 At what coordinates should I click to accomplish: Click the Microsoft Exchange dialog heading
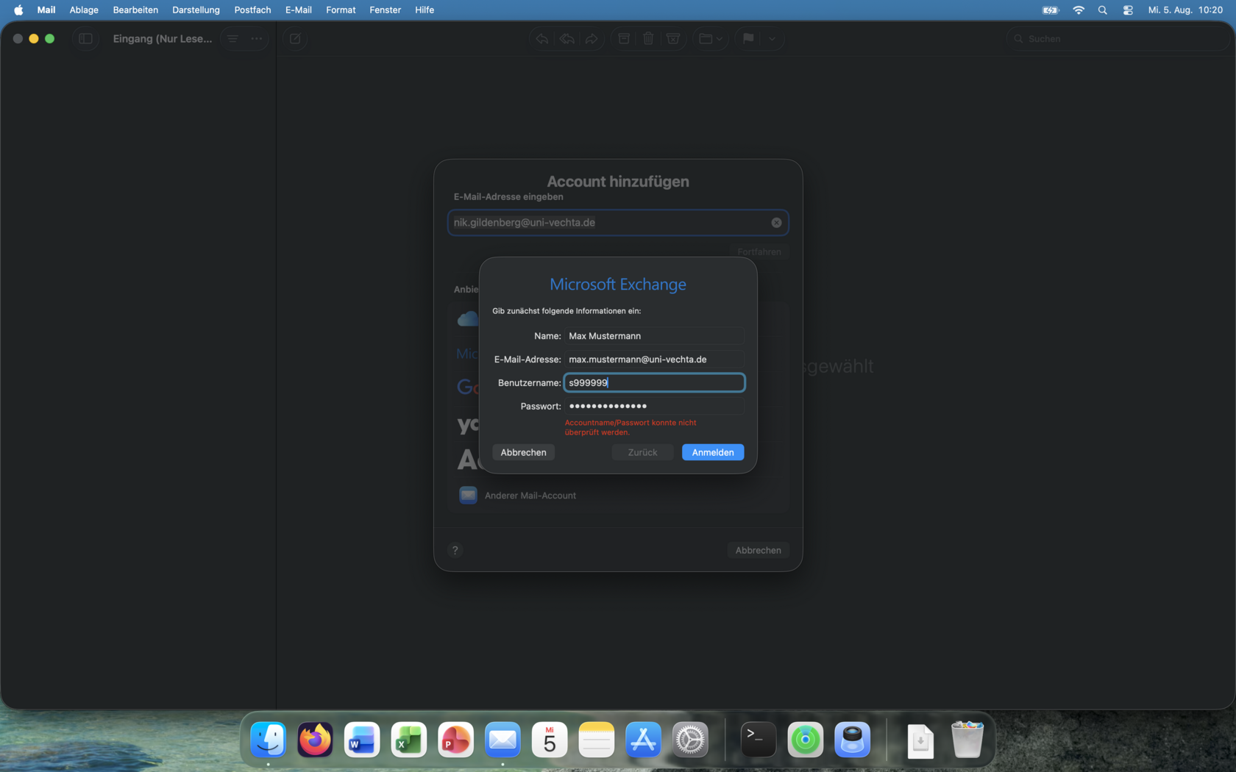(618, 285)
